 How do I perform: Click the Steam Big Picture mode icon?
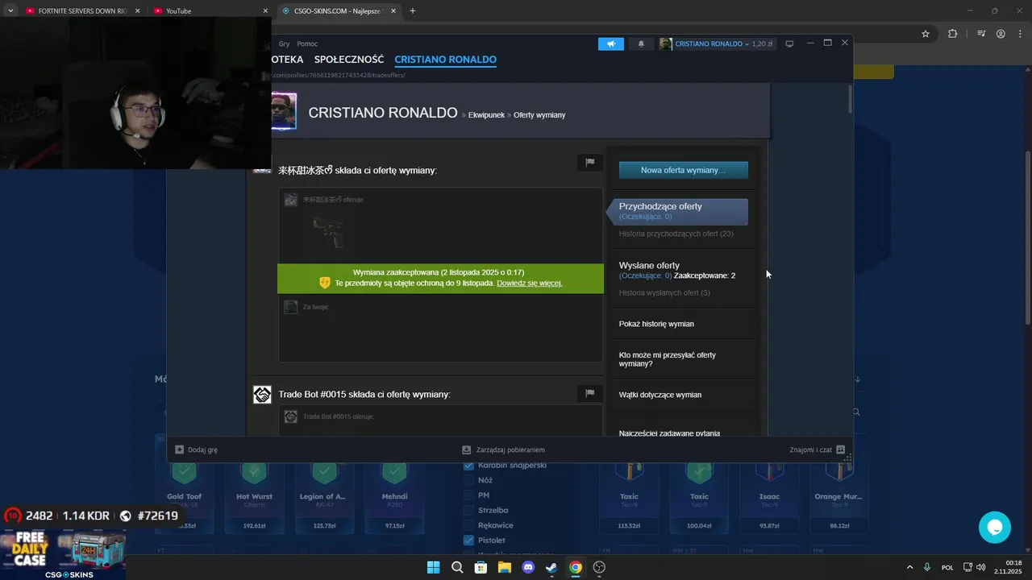tap(789, 43)
